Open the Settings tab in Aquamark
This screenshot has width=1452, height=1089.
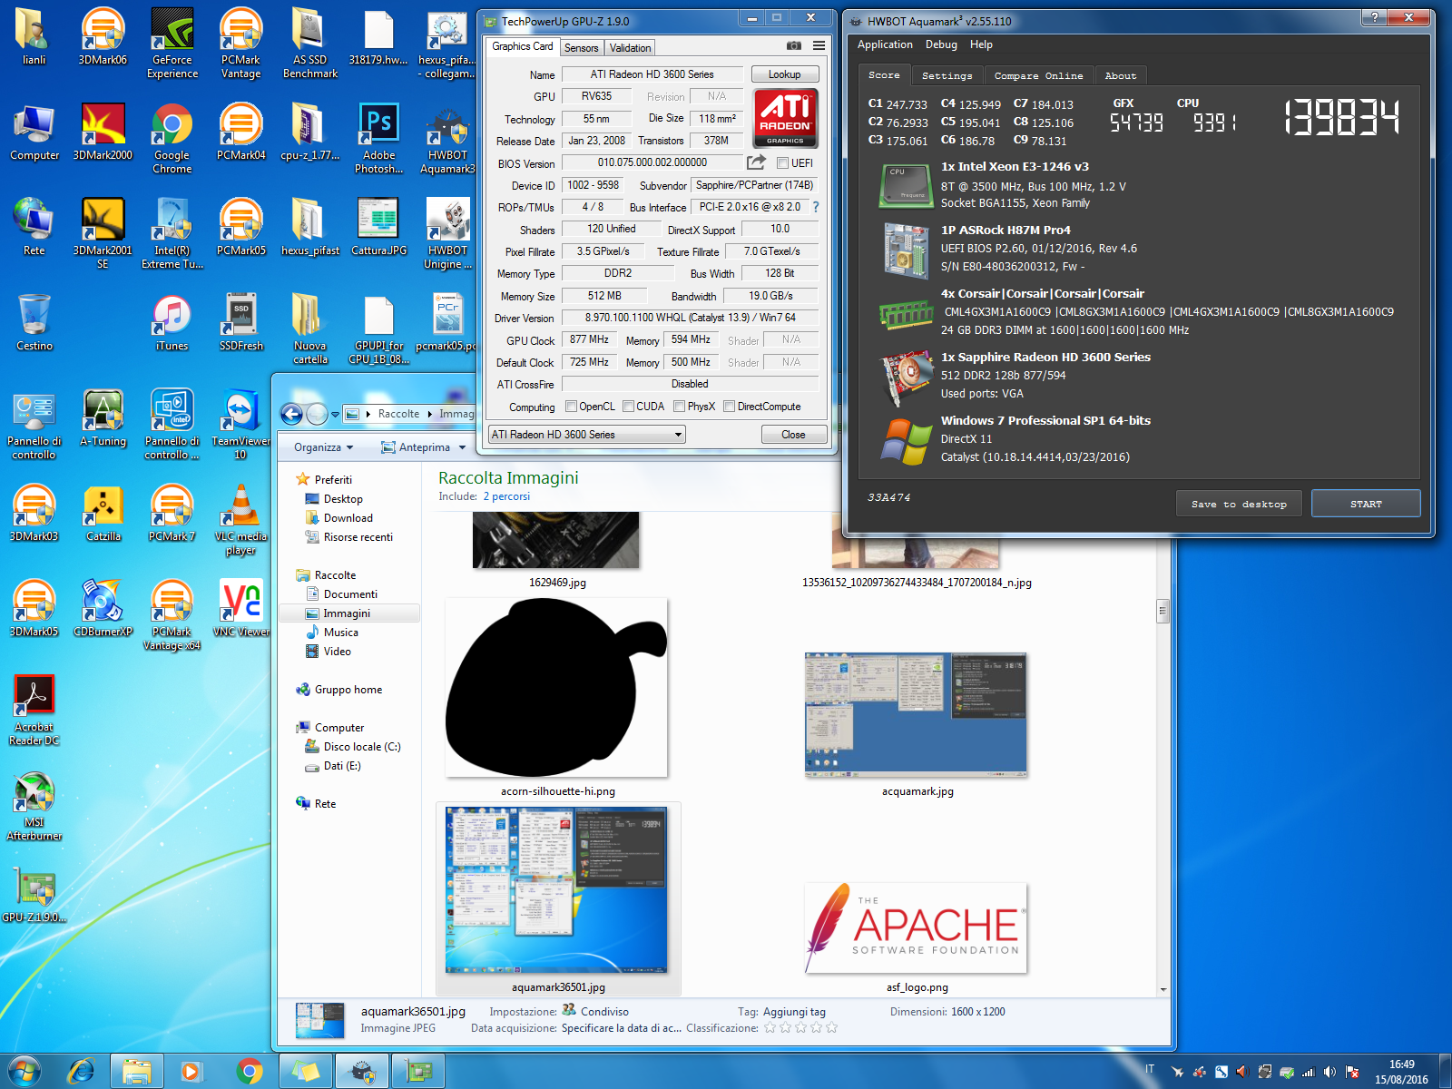coord(947,75)
